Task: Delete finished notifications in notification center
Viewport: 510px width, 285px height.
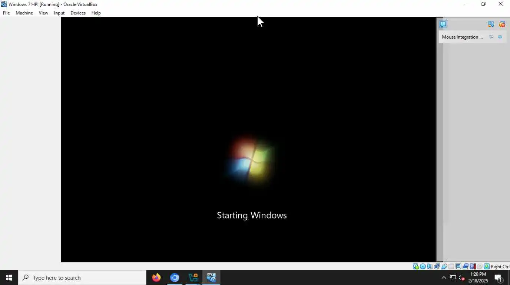Action: click(x=502, y=24)
